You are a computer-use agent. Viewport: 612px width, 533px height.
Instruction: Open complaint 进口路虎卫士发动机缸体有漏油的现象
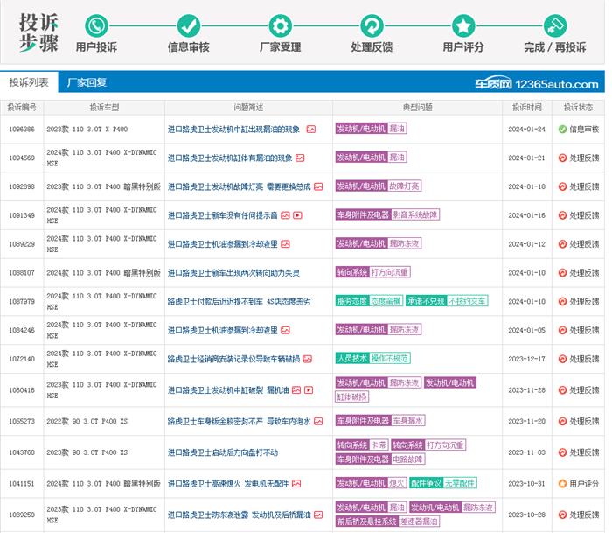pos(230,158)
